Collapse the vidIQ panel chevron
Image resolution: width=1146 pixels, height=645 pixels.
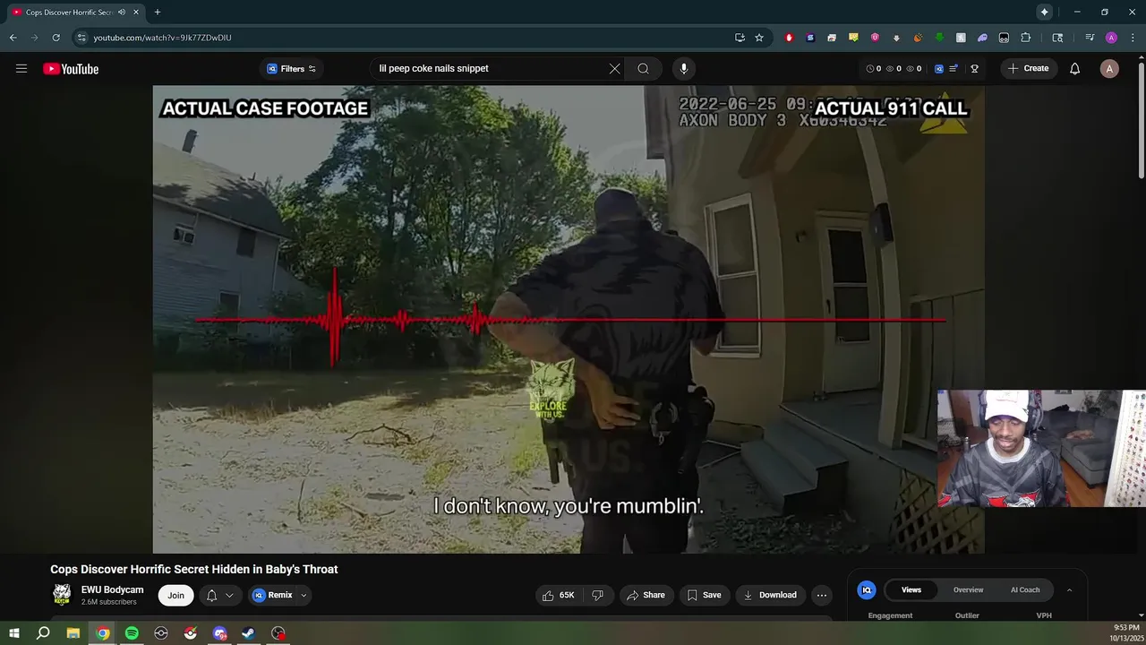pos(1069,589)
